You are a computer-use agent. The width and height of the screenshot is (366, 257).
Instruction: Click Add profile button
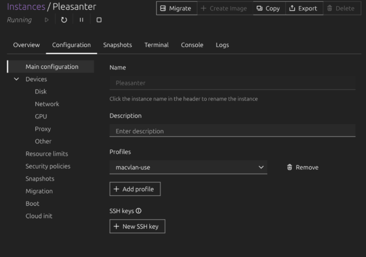pos(135,189)
